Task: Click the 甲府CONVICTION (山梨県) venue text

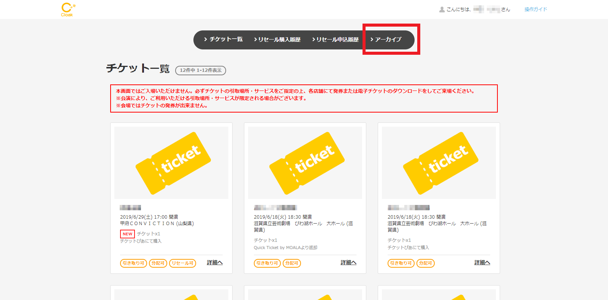Action: coord(157,224)
